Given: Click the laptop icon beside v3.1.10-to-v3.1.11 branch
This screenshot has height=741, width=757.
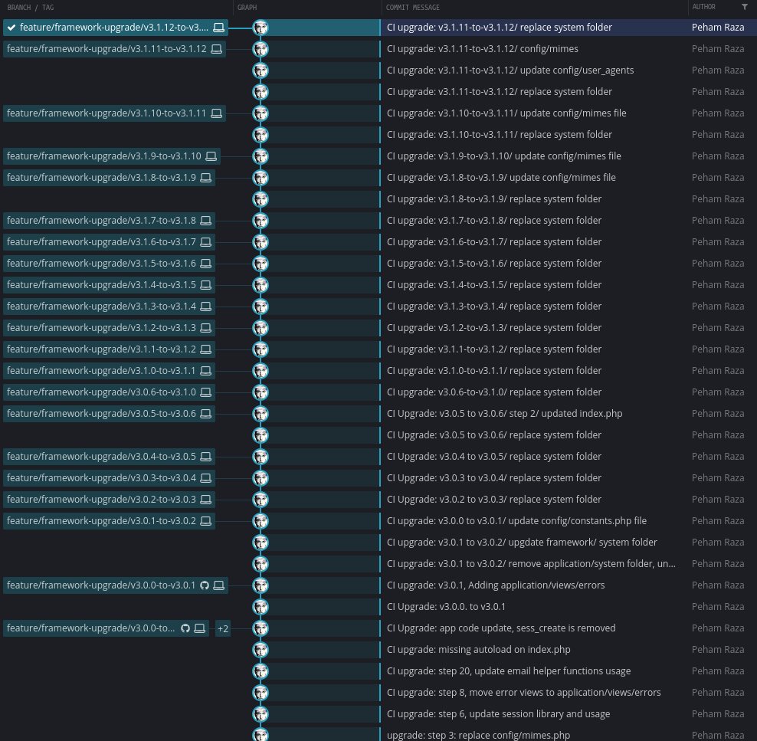Looking at the screenshot, I should [215, 113].
